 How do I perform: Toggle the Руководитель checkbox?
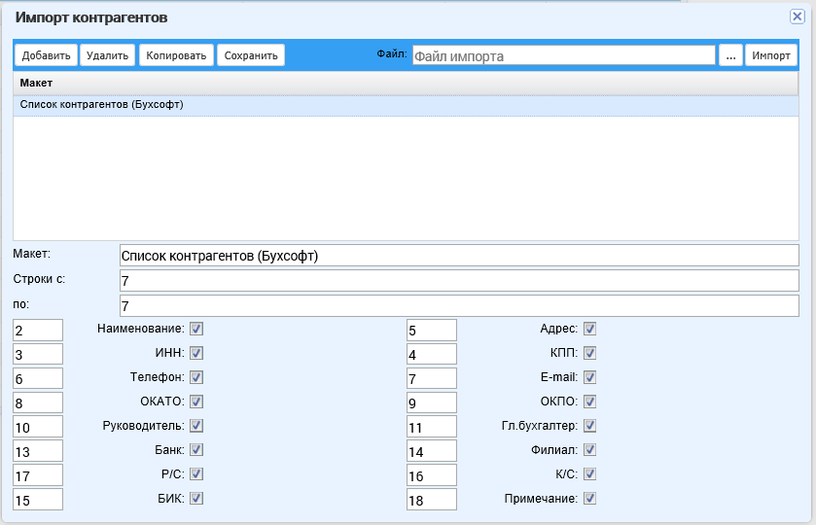(196, 426)
